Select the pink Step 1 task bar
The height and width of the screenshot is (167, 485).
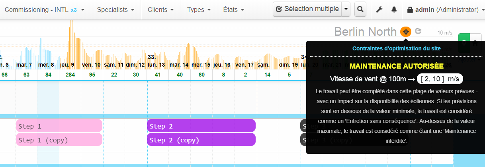(x=59, y=126)
